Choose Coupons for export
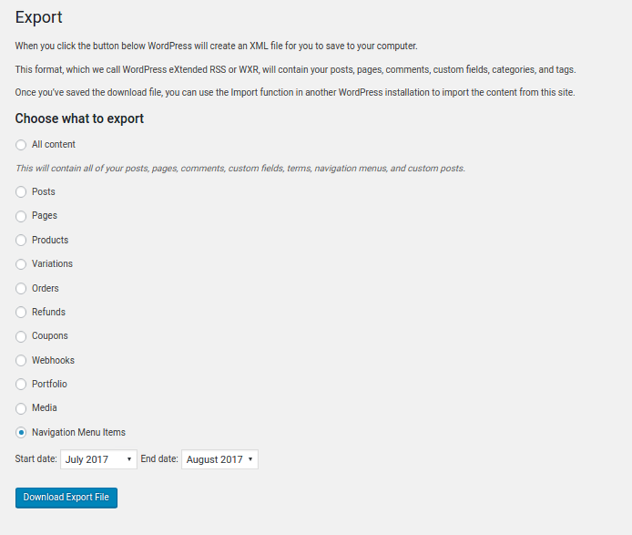Image resolution: width=632 pixels, height=535 pixels. (x=20, y=336)
